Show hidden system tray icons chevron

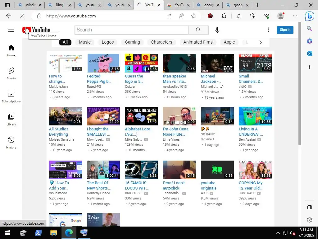278,233
